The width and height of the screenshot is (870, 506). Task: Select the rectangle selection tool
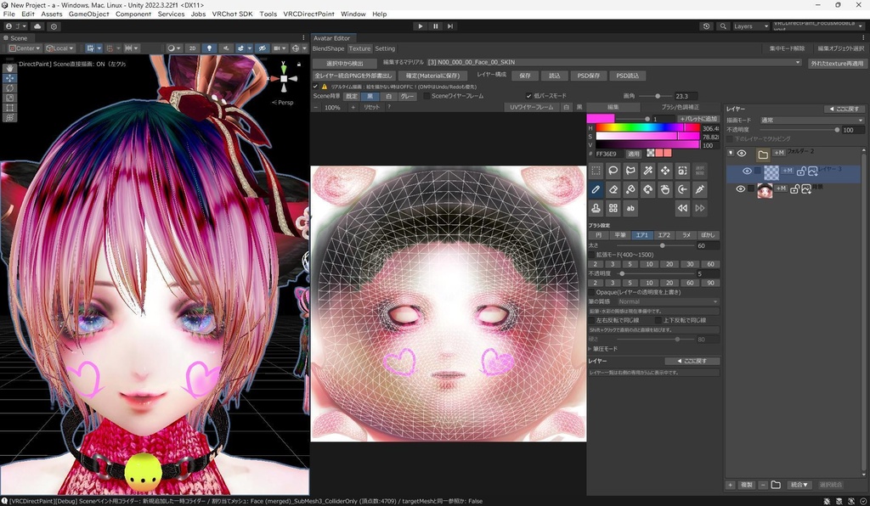596,171
